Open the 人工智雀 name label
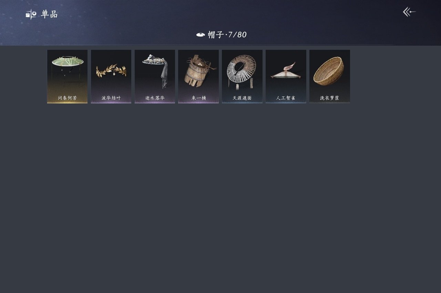This screenshot has height=293, width=441. 286,98
